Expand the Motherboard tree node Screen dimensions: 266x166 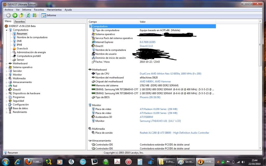point(6,64)
